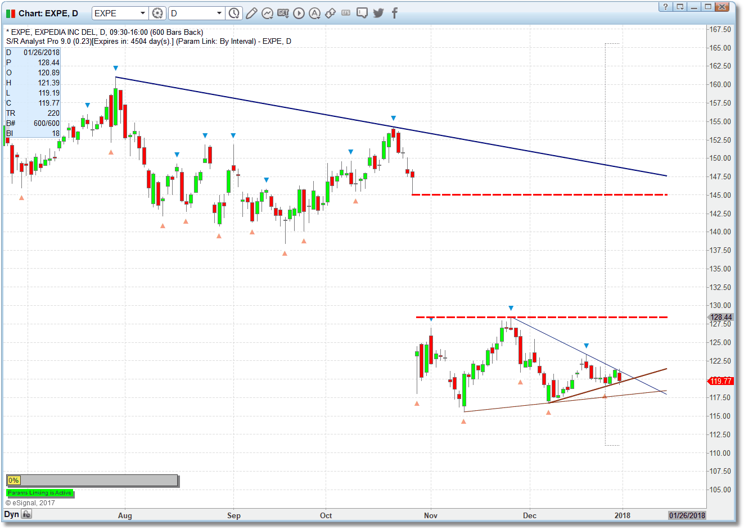Select the thick brown rising trendline
This screenshot has width=744, height=530.
point(608,386)
